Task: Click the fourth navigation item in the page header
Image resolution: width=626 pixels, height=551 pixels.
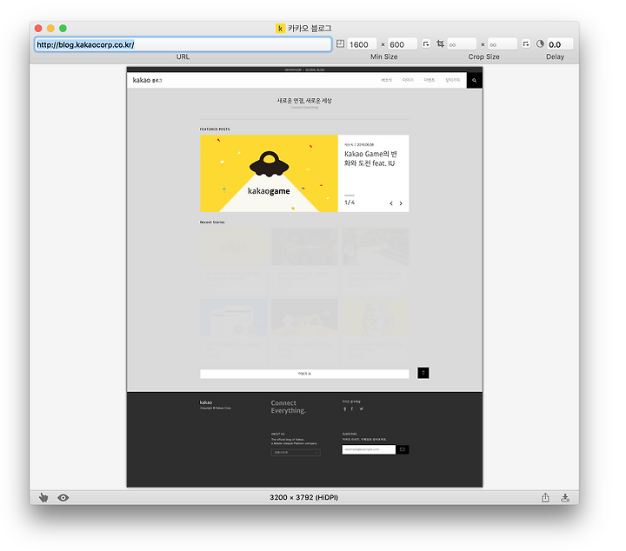Action: pos(453,80)
